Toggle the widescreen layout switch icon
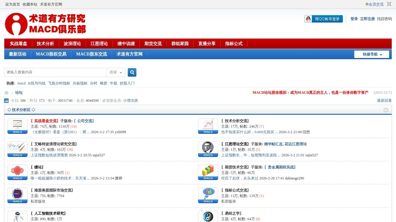Viewport: 396px width, 222px height. coord(389,4)
